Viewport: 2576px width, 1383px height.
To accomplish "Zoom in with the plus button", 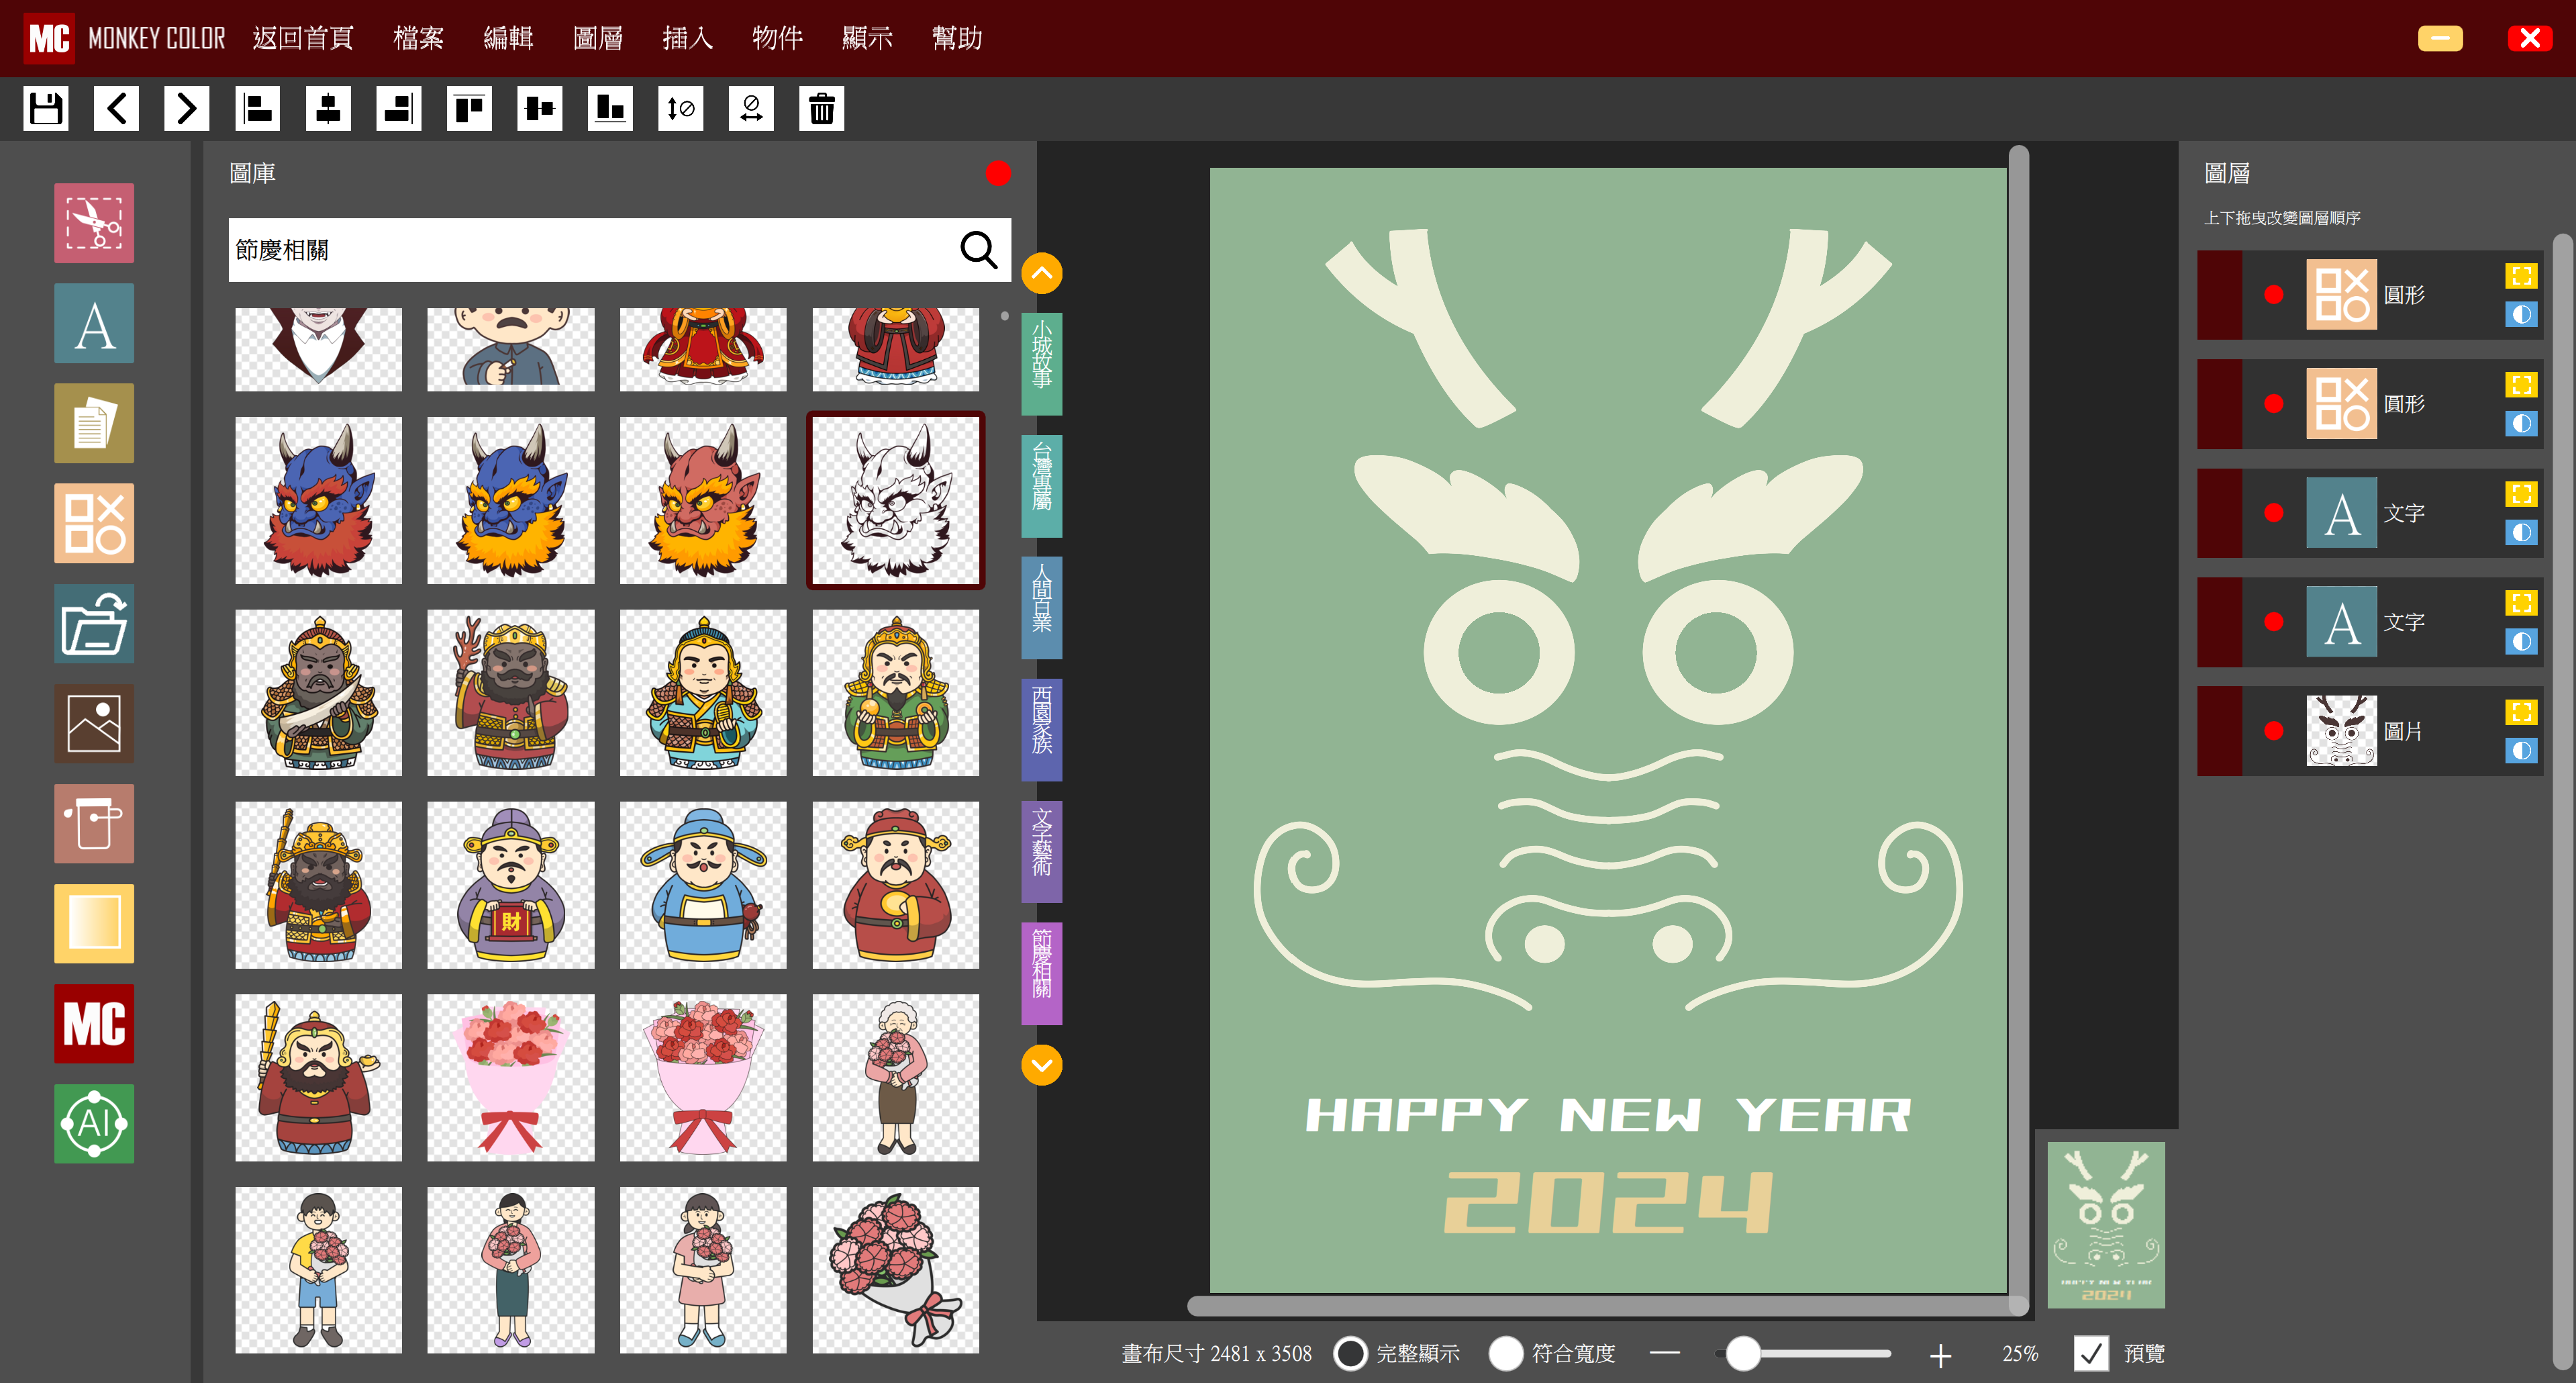I will click(1940, 1355).
